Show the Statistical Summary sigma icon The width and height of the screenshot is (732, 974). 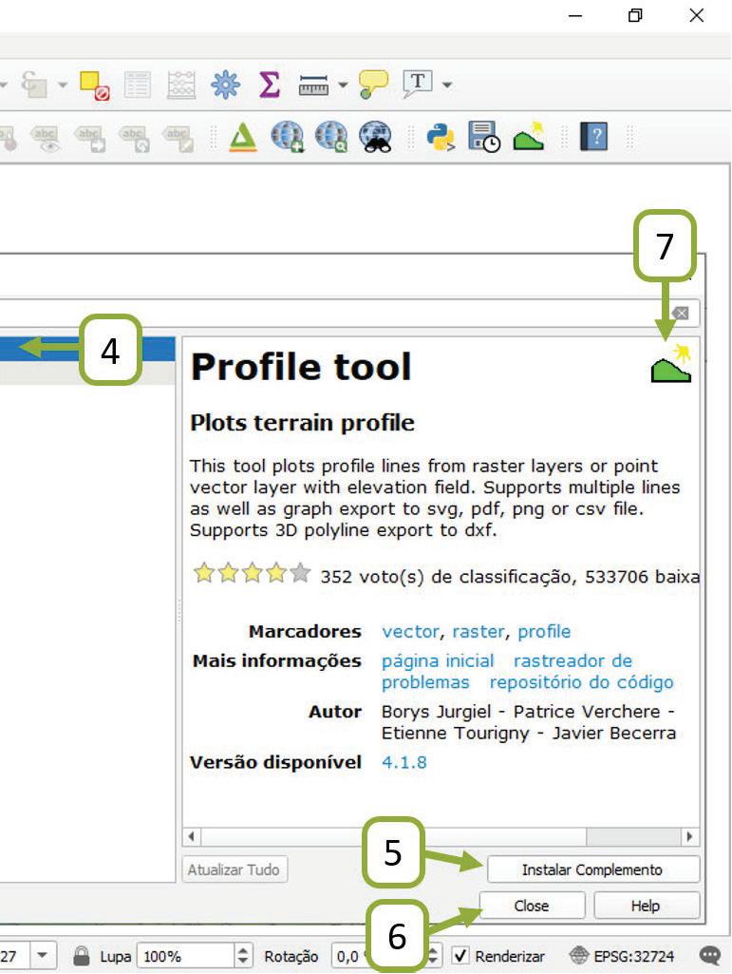click(x=269, y=85)
